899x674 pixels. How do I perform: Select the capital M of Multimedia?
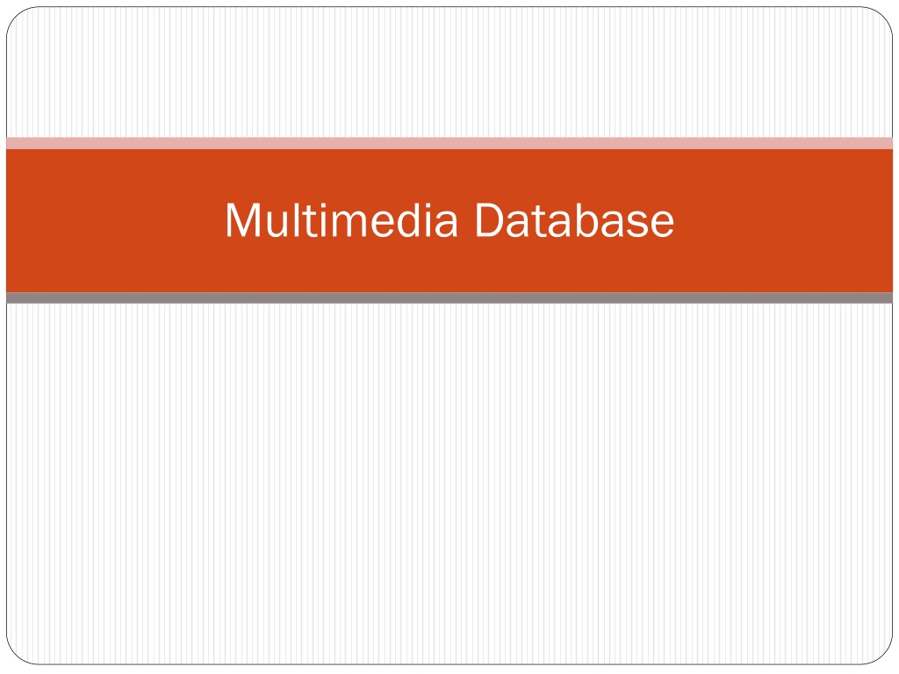pos(244,219)
